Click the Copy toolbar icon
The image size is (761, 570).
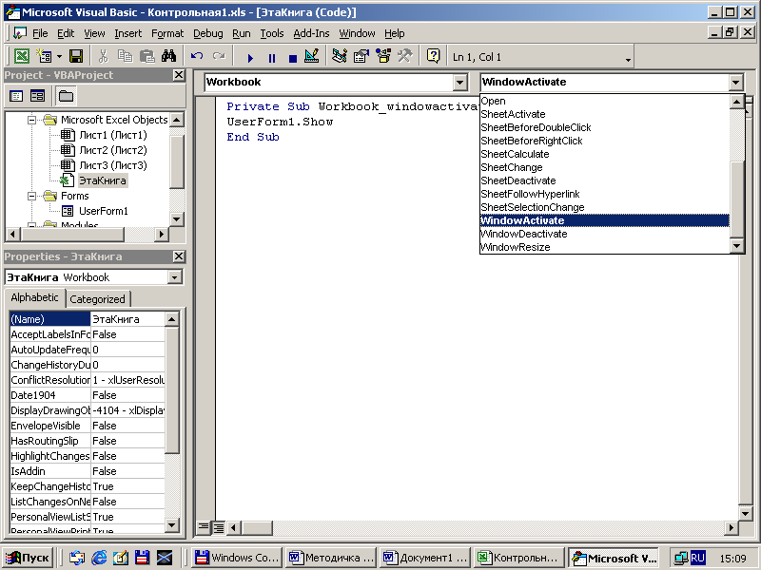pos(126,56)
